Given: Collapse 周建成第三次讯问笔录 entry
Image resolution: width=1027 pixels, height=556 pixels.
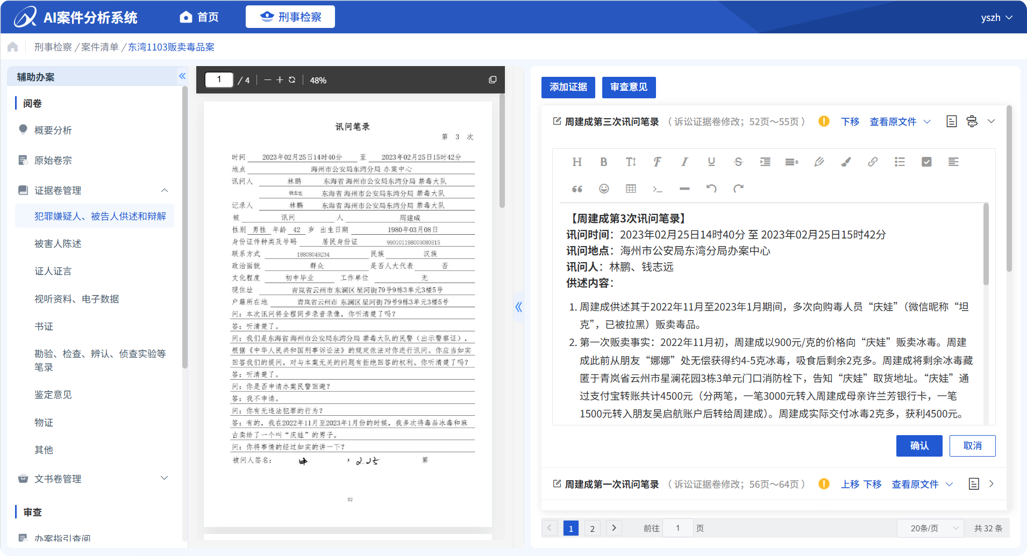Looking at the screenshot, I should [991, 121].
